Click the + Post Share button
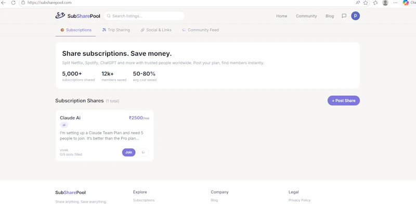 [344, 100]
